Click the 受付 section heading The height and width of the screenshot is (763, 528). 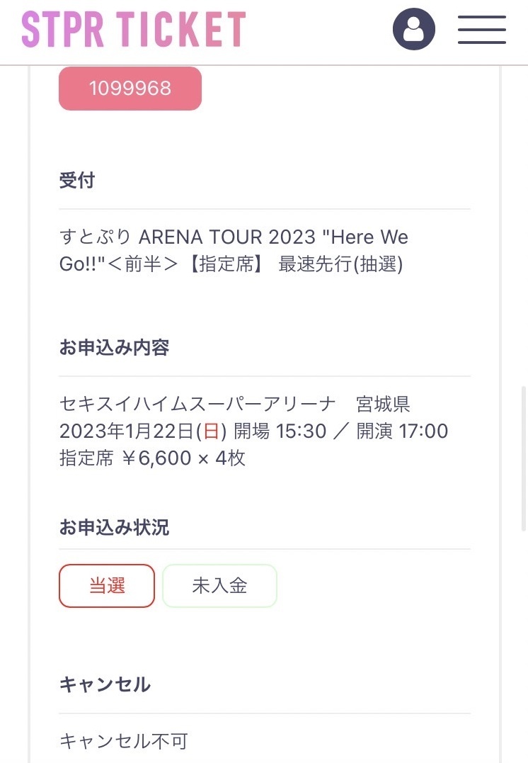click(x=77, y=181)
